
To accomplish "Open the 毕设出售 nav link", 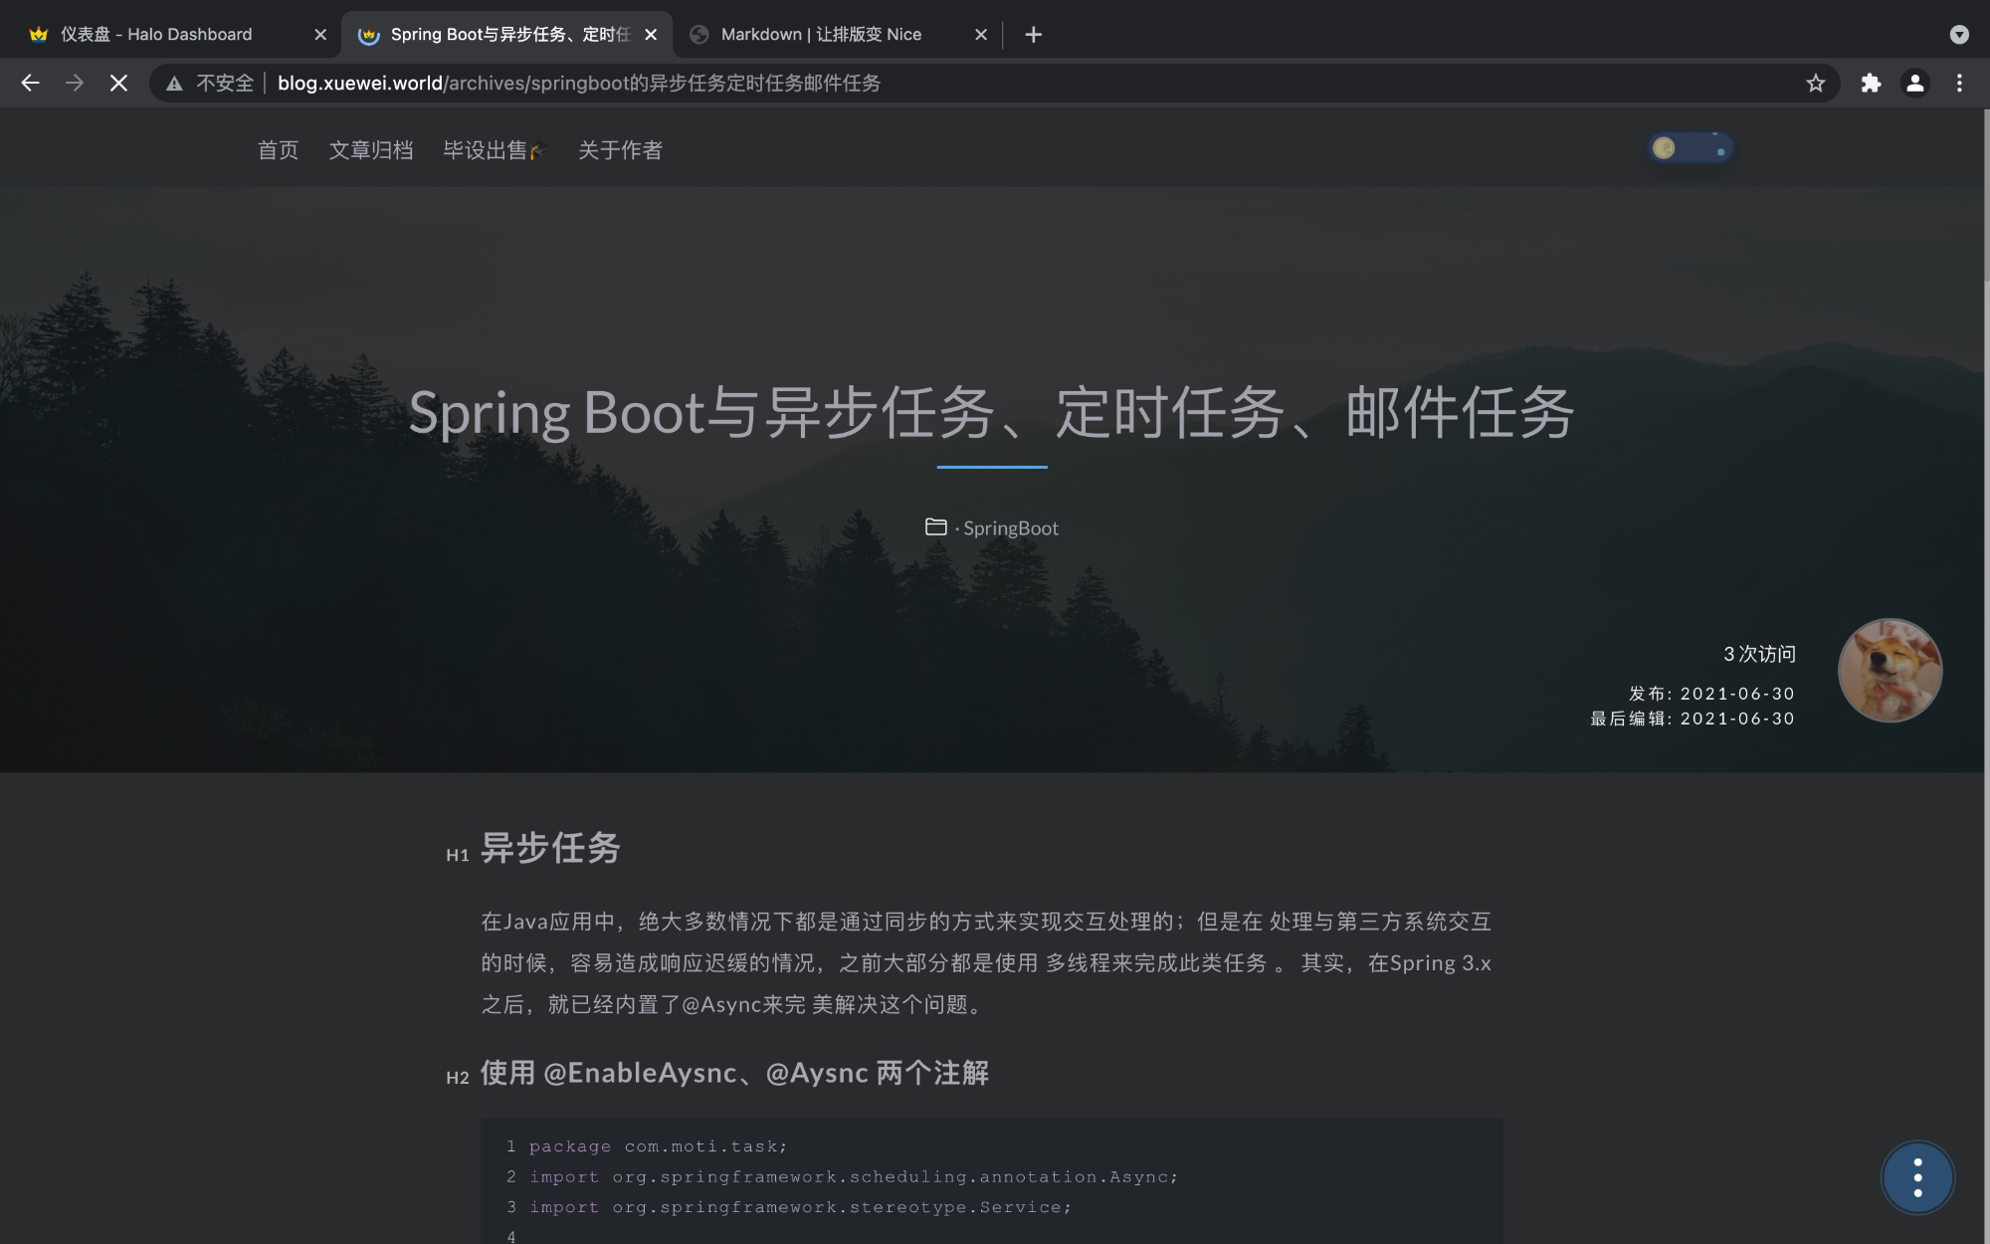I will (x=495, y=150).
